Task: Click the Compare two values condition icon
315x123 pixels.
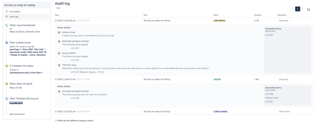Action: coord(7,66)
